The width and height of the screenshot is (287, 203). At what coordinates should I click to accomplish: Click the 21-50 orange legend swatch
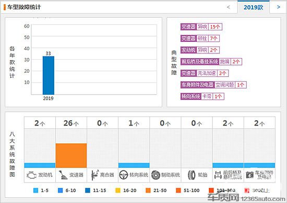pos(148,190)
